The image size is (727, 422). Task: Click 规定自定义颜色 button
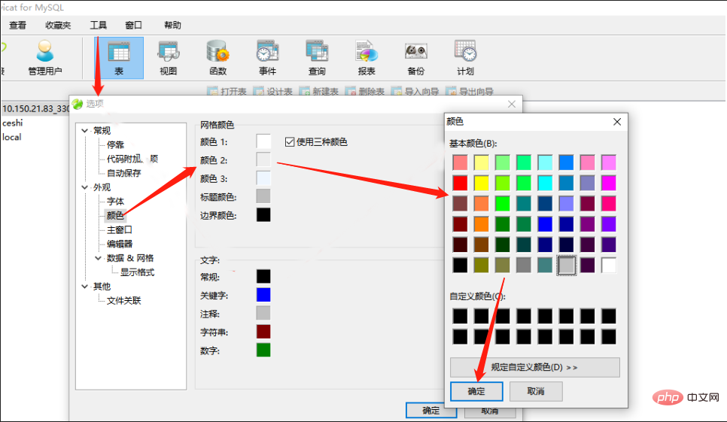(x=534, y=367)
